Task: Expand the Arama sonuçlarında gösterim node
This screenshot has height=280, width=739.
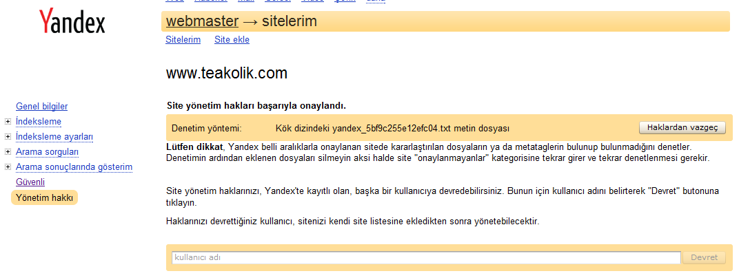Action: tap(8, 167)
